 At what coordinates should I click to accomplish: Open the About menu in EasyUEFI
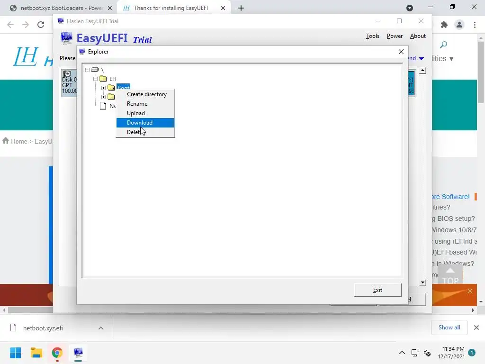coord(418,36)
